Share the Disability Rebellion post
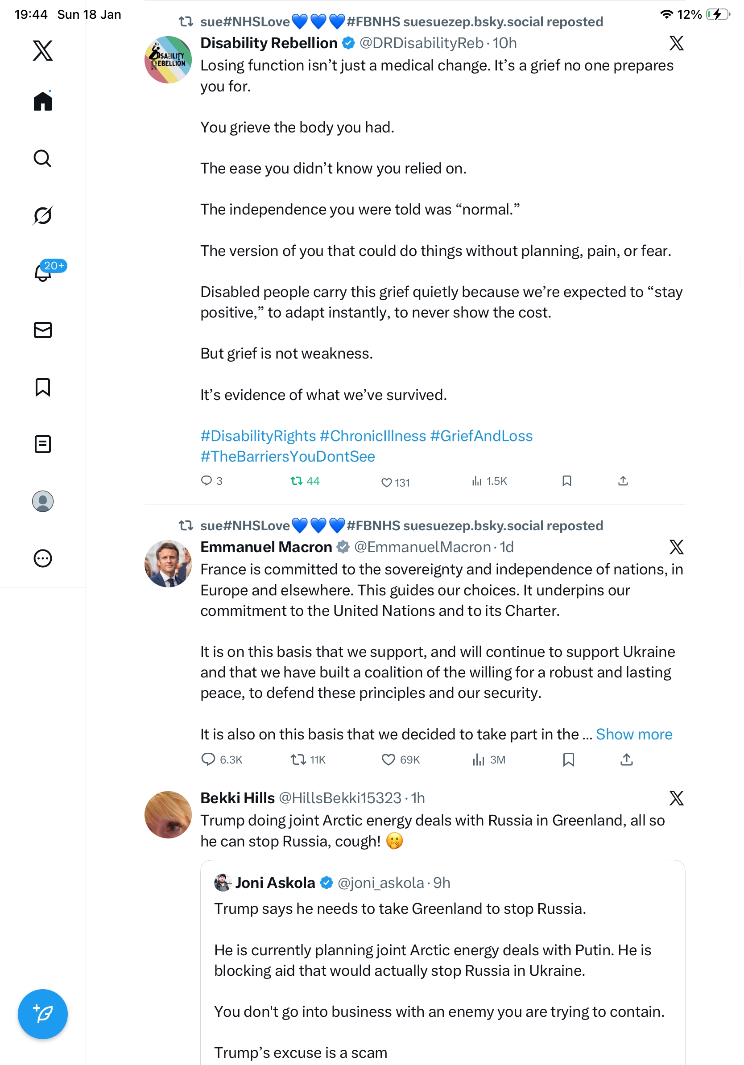This screenshot has width=744, height=1065. click(x=623, y=481)
